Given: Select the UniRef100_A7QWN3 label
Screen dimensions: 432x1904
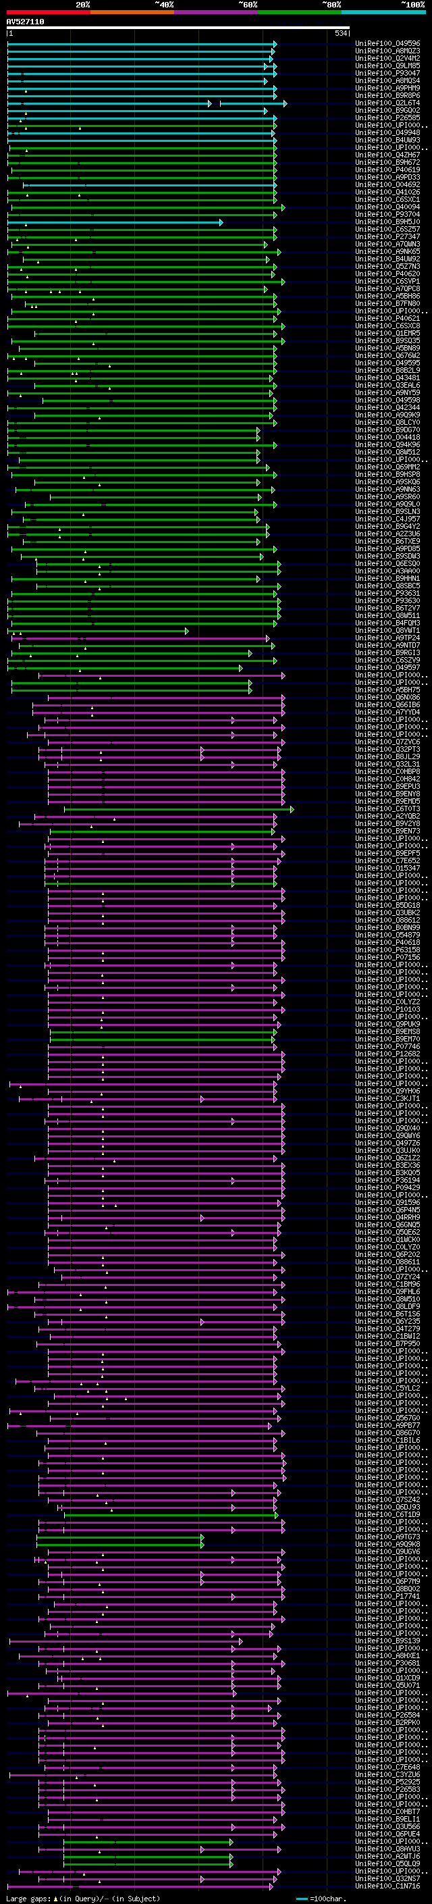Looking at the screenshot, I should click(387, 244).
